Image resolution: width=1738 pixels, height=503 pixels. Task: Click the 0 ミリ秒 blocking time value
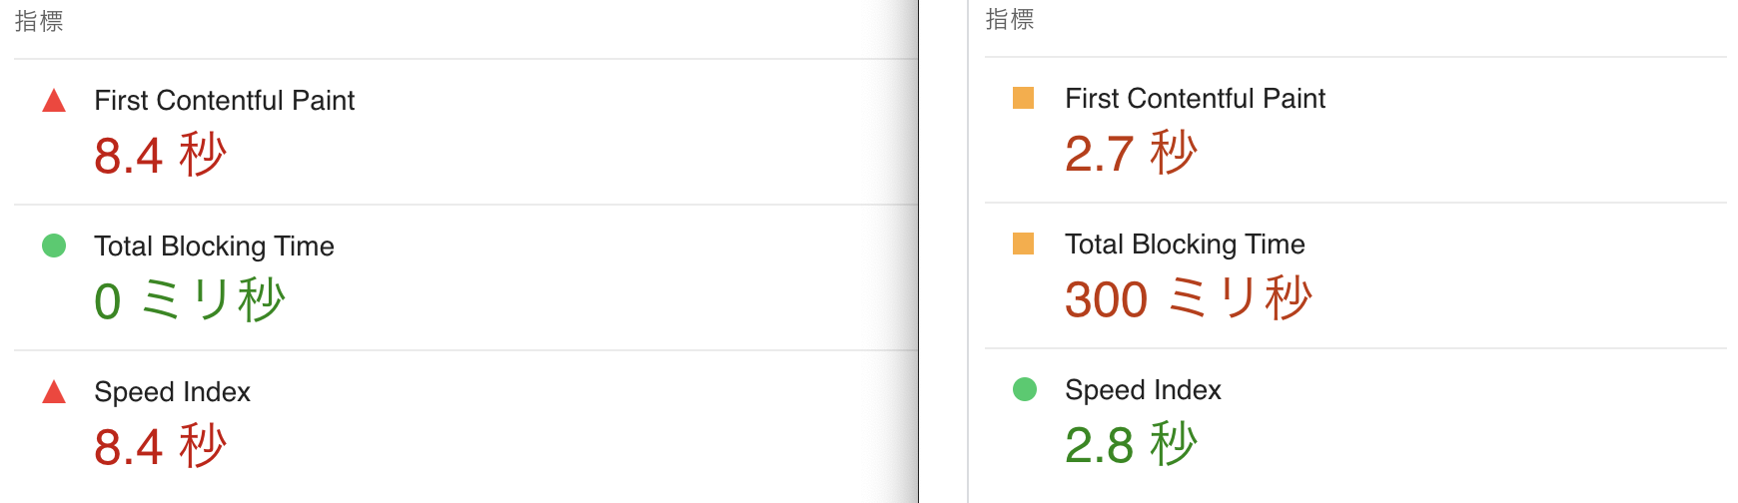point(189,300)
